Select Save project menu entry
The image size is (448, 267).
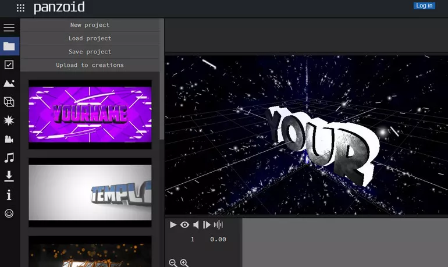90,52
